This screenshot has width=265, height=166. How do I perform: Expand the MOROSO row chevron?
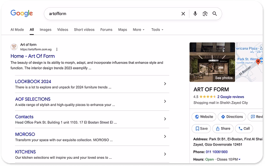point(165,136)
